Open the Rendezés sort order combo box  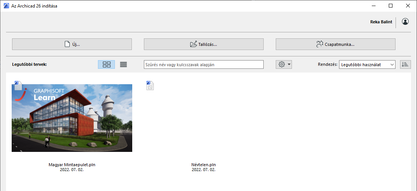pyautogui.click(x=367, y=64)
